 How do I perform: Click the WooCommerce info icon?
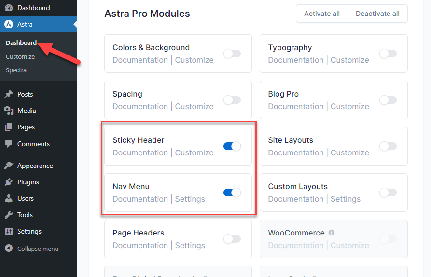(332, 233)
